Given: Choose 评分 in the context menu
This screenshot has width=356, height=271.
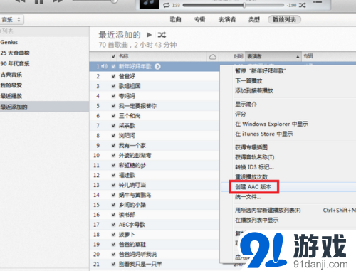Looking at the screenshot, I should pos(288,114).
